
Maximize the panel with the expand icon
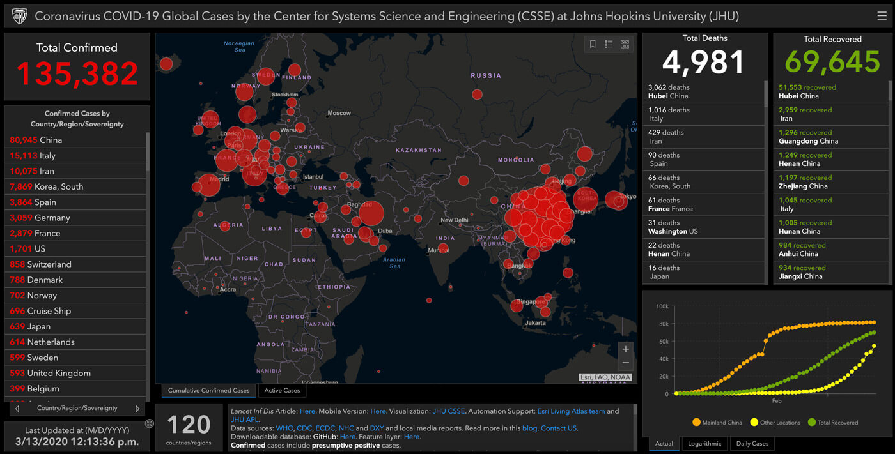tap(150, 423)
